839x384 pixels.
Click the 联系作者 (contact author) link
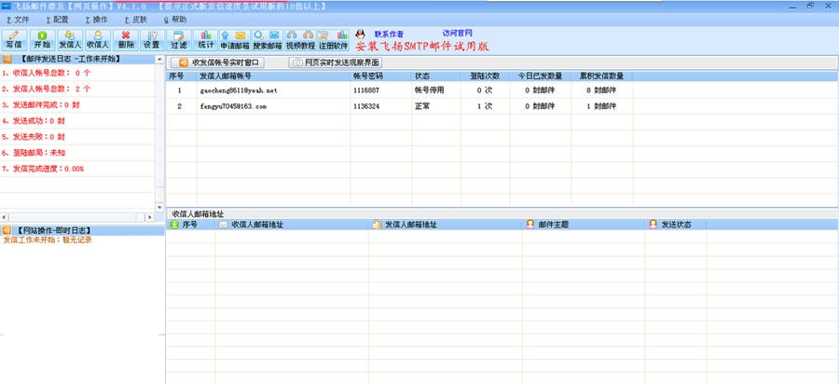coord(389,34)
